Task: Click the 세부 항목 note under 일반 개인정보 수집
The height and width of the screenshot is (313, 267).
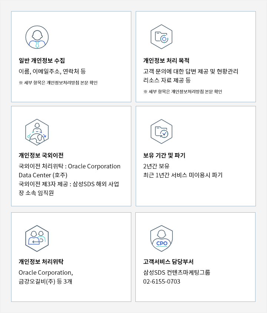Action: (58, 83)
